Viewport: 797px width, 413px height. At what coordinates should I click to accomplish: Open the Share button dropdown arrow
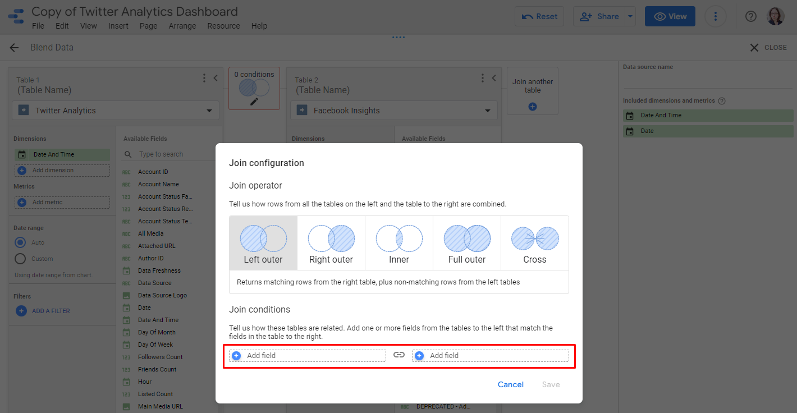630,16
